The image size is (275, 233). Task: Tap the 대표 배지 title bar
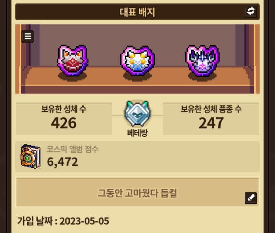coord(137,12)
